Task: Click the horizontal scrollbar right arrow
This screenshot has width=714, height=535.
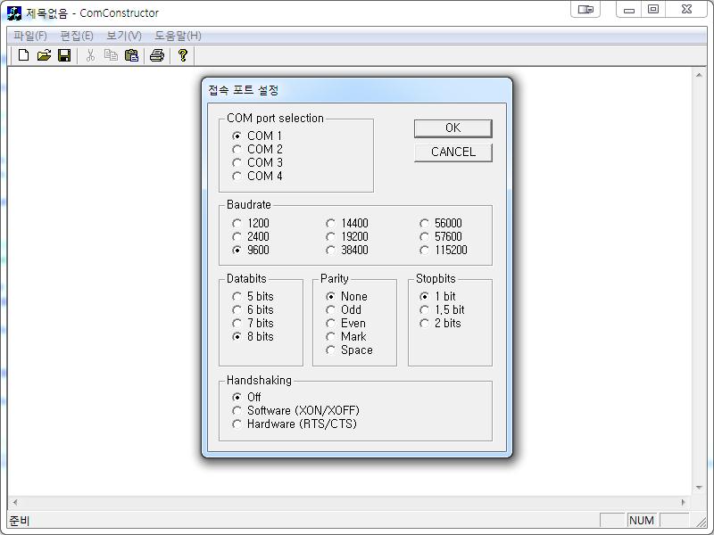Action: [x=683, y=502]
